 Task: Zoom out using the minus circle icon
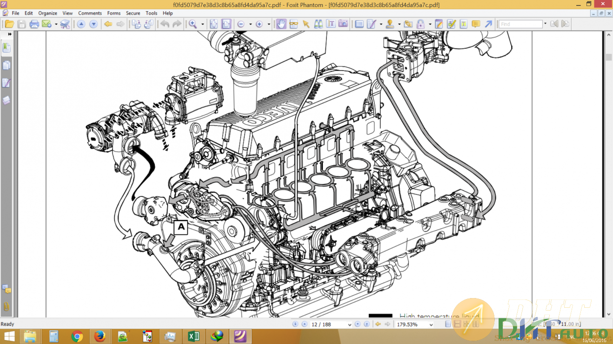pyautogui.click(x=241, y=24)
